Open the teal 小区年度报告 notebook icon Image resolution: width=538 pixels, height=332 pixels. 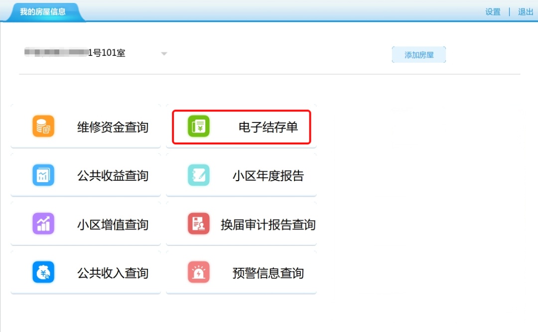pos(199,175)
